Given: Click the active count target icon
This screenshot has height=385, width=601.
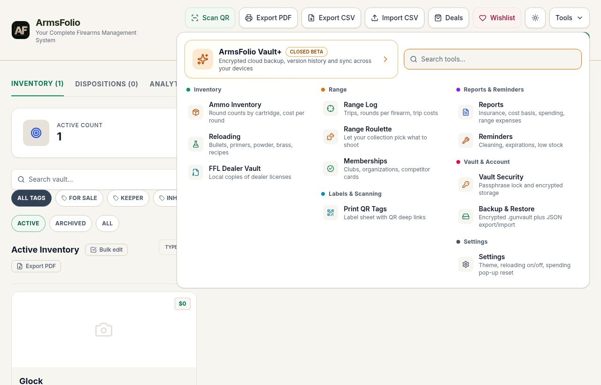Looking at the screenshot, I should click(x=36, y=133).
